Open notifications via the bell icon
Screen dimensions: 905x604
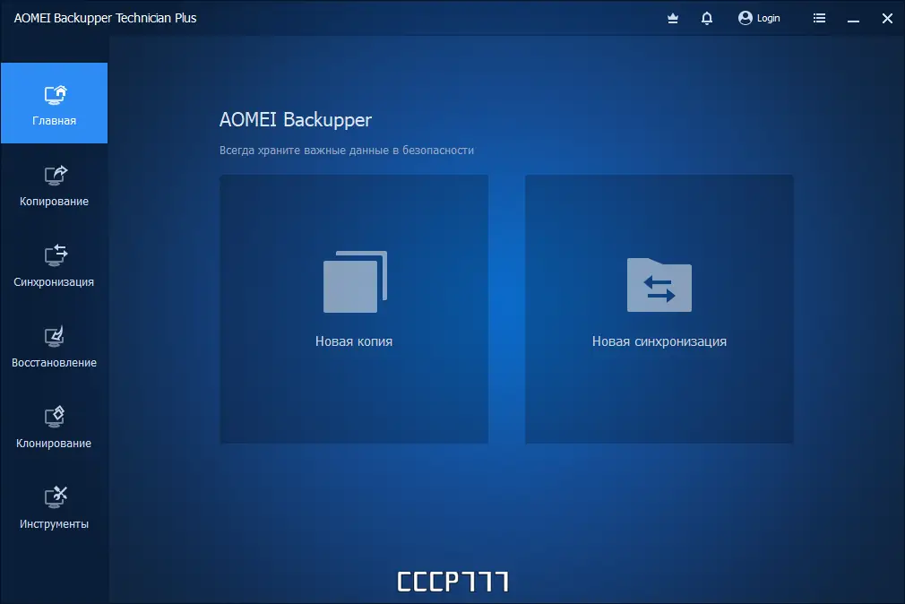pos(706,17)
